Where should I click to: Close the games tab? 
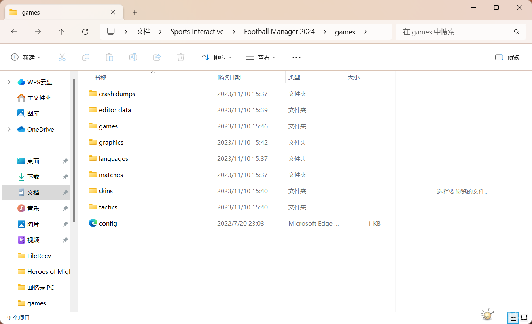(113, 12)
